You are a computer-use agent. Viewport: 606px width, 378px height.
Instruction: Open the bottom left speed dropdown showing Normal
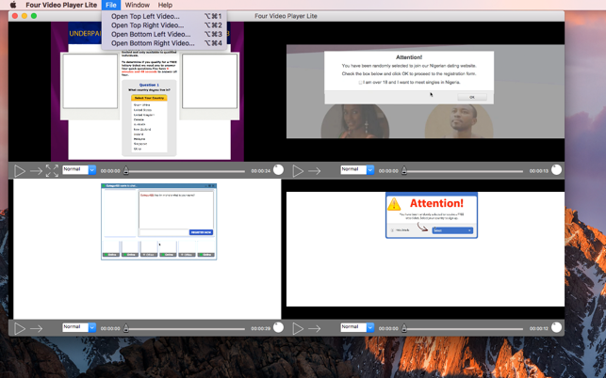pyautogui.click(x=79, y=327)
